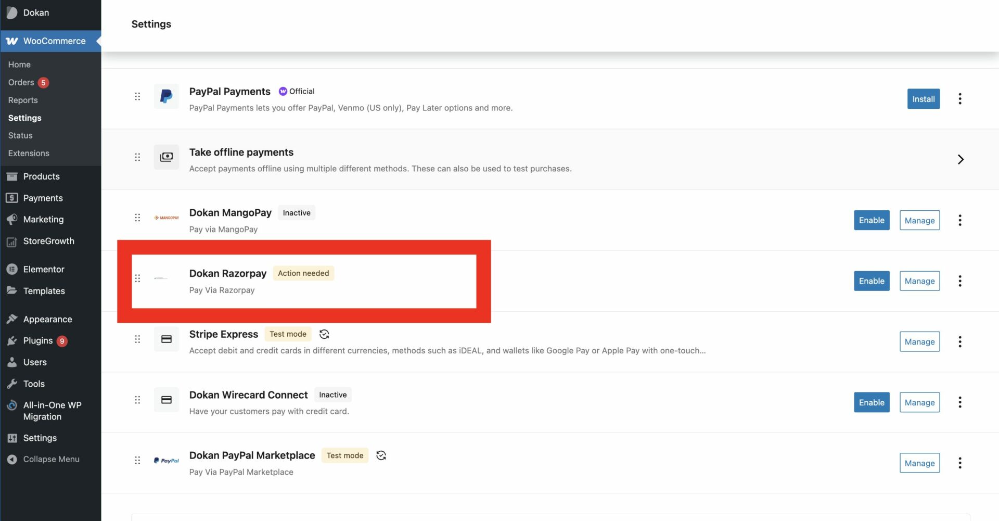999x521 pixels.
Task: Open the three-dot menu for PayPal Payments
Action: click(959, 99)
